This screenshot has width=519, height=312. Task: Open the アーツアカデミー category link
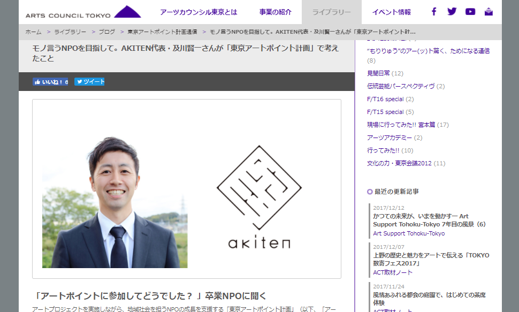coord(390,138)
